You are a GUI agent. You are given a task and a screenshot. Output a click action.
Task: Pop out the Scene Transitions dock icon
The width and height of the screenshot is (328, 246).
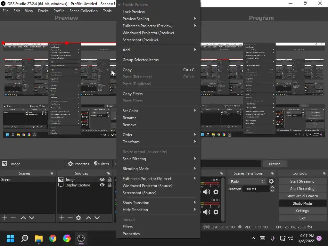[x=272, y=173]
